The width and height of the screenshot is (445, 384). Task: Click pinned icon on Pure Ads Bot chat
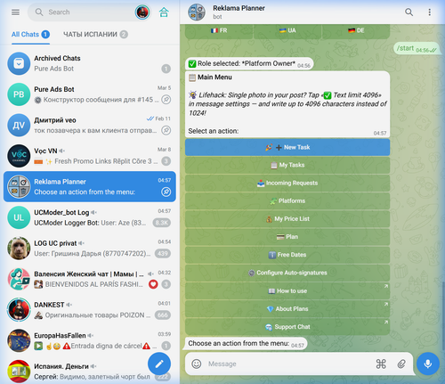(166, 100)
